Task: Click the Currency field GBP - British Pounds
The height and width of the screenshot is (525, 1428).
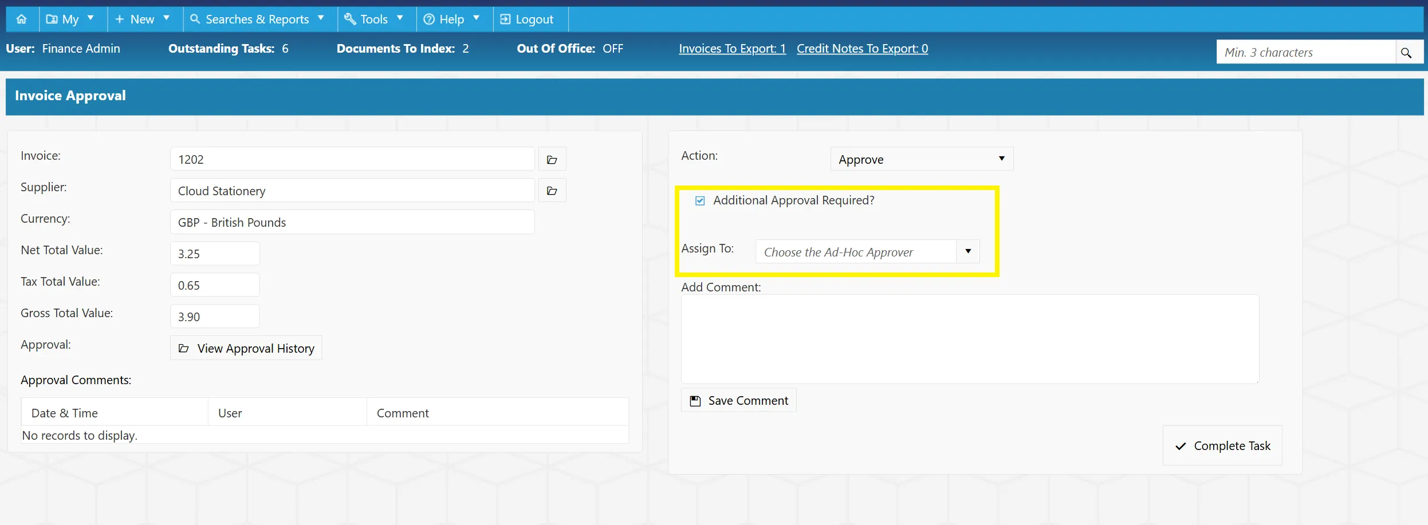Action: (x=352, y=222)
